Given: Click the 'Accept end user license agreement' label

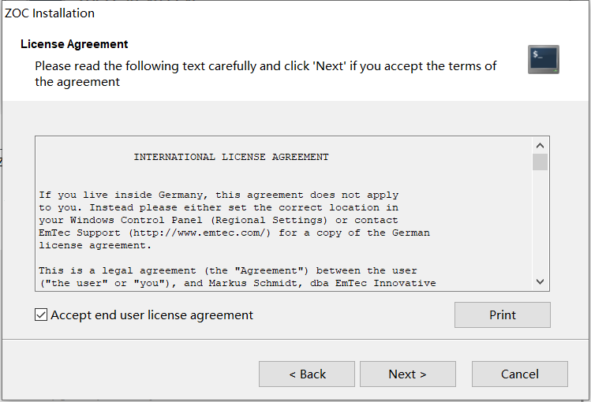Looking at the screenshot, I should click(152, 315).
